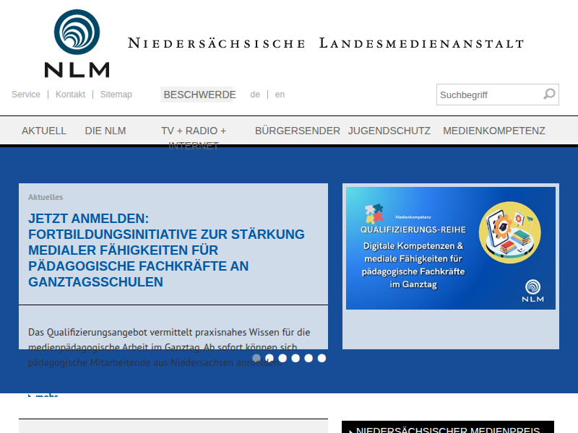This screenshot has height=433, width=578.
Task: Open the Fortbildungsinitiative headline article
Action: [166, 250]
